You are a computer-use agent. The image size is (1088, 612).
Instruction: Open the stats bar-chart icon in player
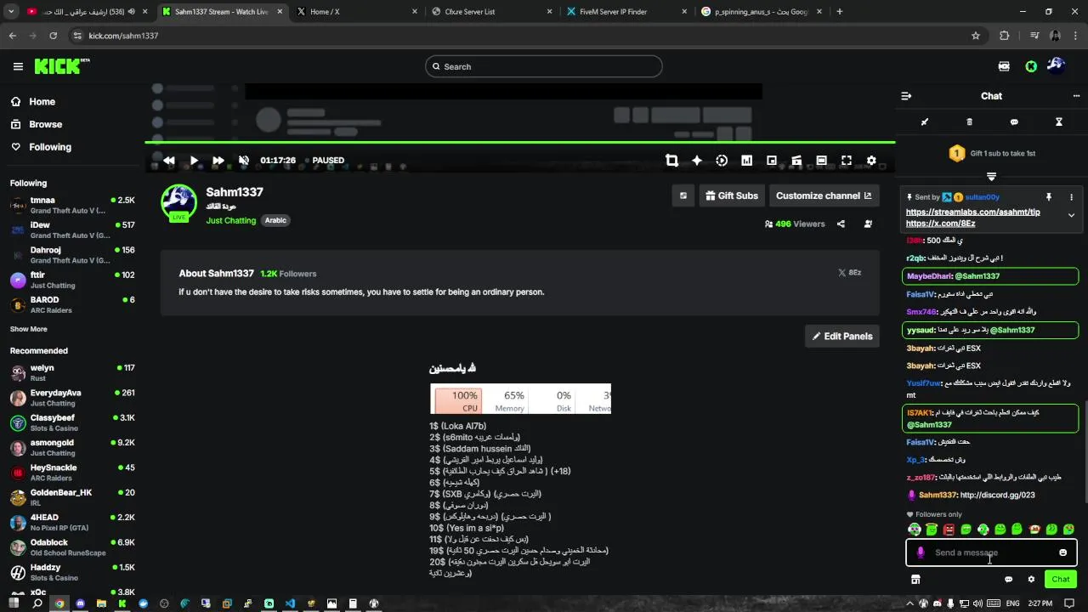coord(746,160)
